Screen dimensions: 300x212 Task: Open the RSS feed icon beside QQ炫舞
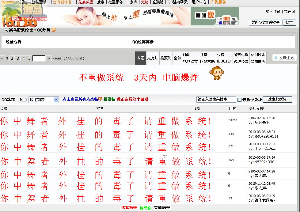pyautogui.click(x=54, y=30)
